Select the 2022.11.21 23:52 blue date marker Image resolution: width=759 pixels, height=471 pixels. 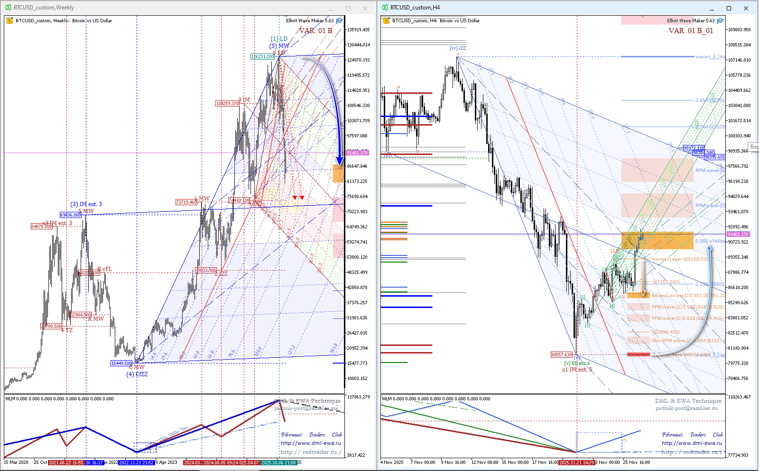click(x=136, y=462)
